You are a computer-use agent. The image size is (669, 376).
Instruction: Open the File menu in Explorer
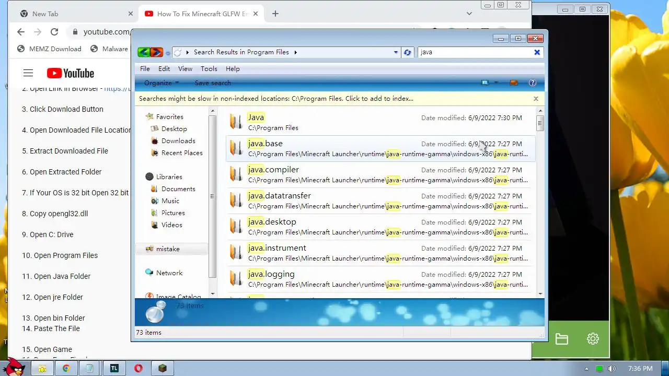pos(145,69)
